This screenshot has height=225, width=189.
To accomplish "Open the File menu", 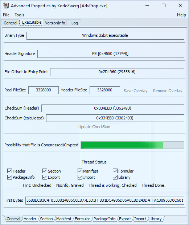I will point(6,15).
